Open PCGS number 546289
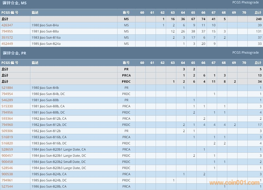This screenshot has width=263, height=190. (x=7, y=100)
